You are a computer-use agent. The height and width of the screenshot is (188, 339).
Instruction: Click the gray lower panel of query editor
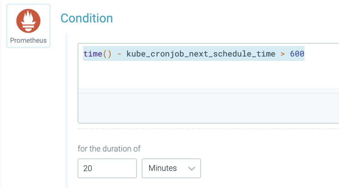click(x=208, y=108)
